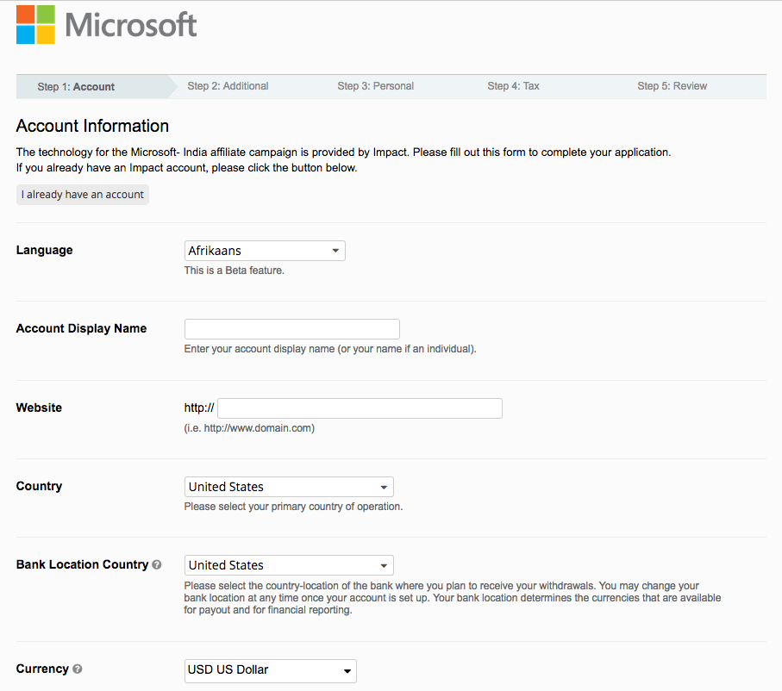
Task: Click the 'Website' field label
Action: click(x=39, y=408)
